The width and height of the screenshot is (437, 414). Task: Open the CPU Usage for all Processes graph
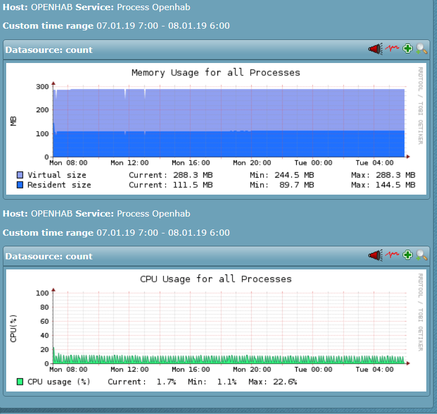point(216,331)
